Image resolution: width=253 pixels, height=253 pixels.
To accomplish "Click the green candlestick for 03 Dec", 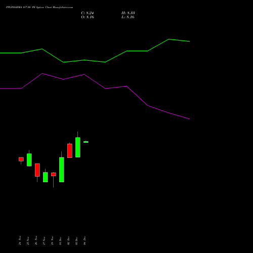I will 78,147.
